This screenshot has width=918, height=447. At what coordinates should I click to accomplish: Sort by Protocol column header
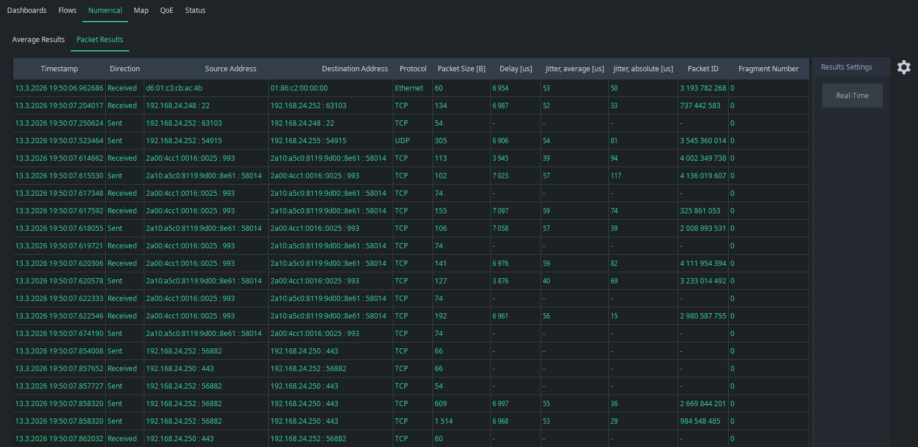pos(413,69)
